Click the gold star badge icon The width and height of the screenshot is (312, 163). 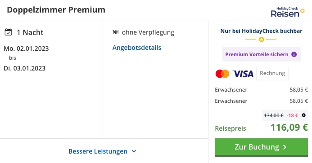coord(261,40)
